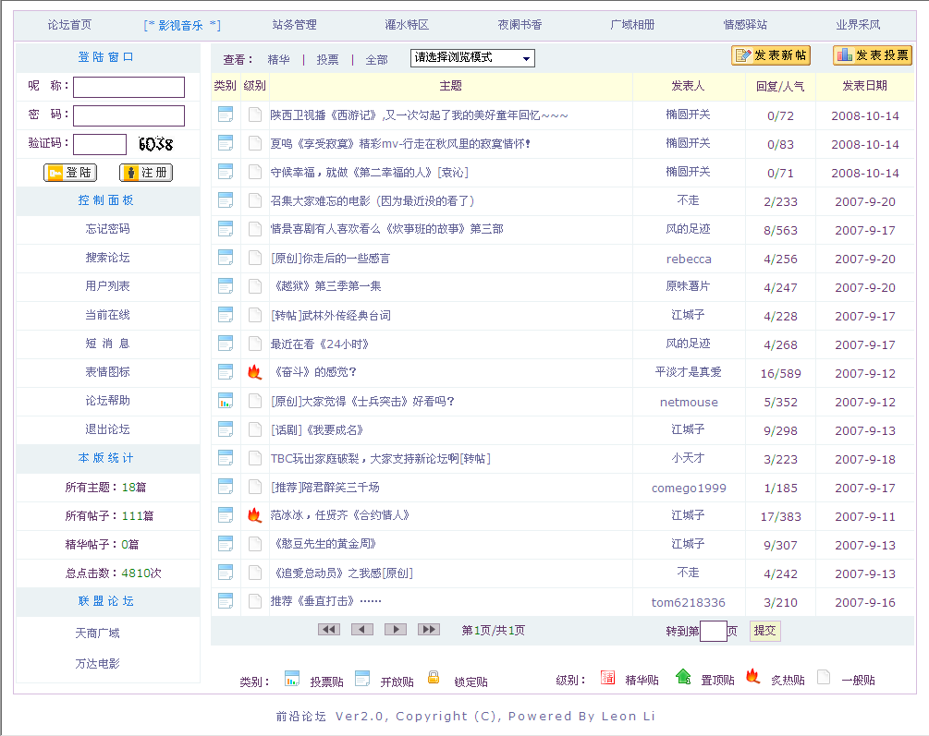The height and width of the screenshot is (736, 929).
Task: Open thread [推荐]陪君醉笑三千场
Action: (325, 488)
